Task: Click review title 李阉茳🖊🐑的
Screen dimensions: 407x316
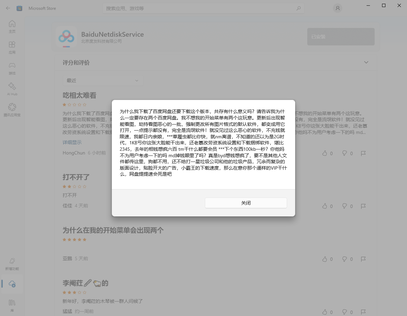Action: pos(86,283)
